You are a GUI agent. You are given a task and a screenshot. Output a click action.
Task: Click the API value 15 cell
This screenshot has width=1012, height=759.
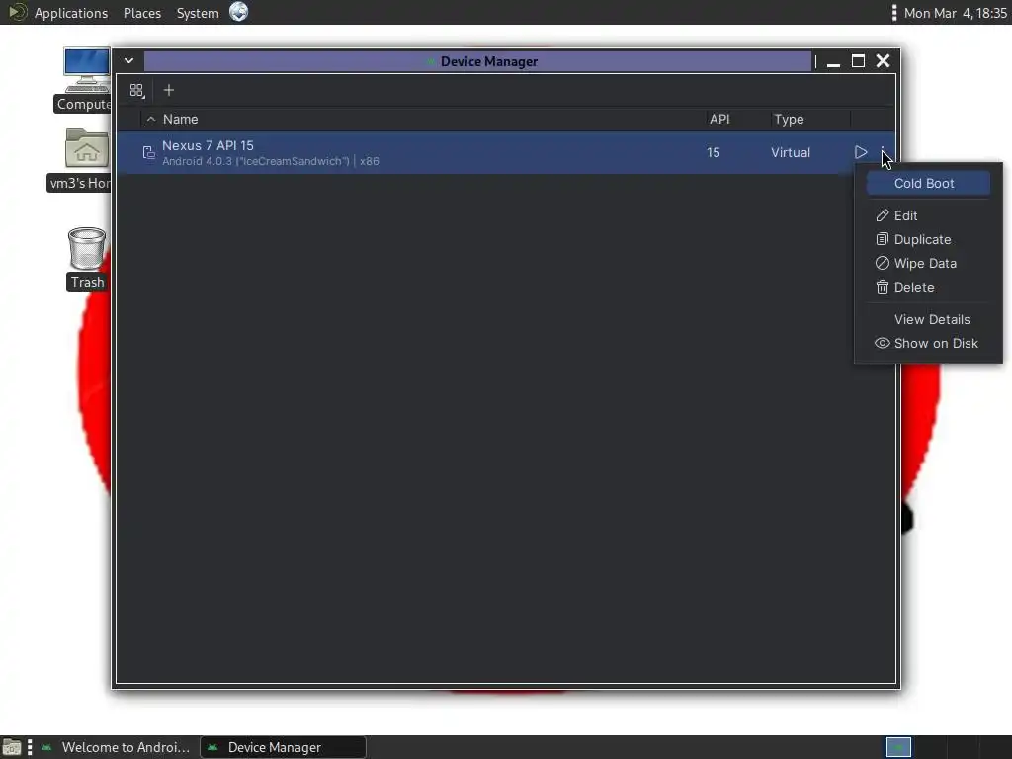(714, 152)
